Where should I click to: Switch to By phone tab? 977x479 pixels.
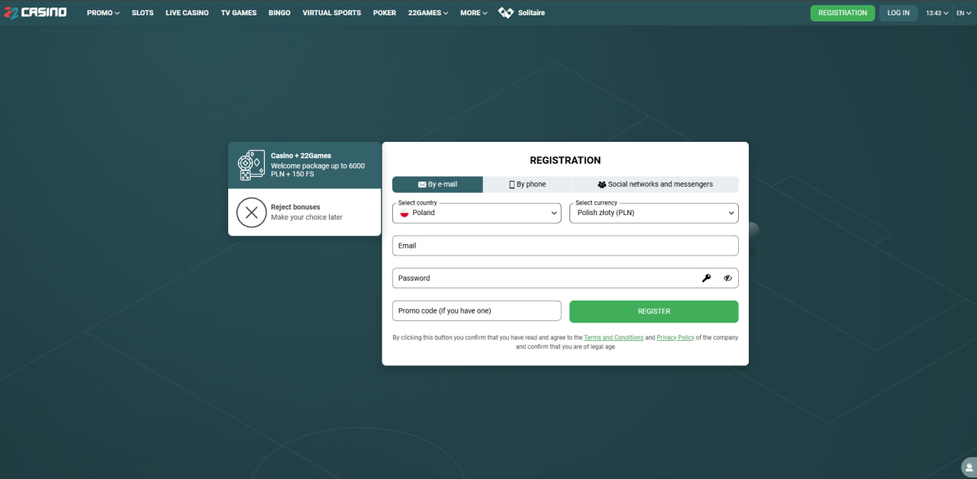point(527,185)
